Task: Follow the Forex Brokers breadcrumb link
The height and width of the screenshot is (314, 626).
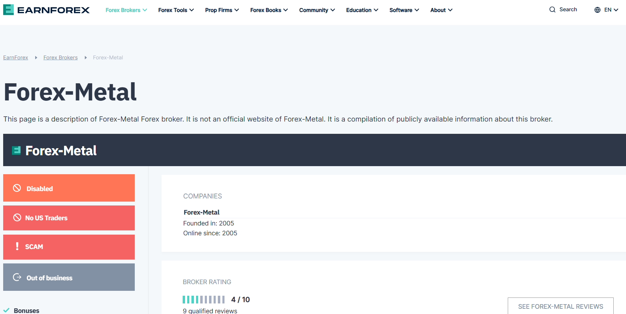Action: coord(61,58)
